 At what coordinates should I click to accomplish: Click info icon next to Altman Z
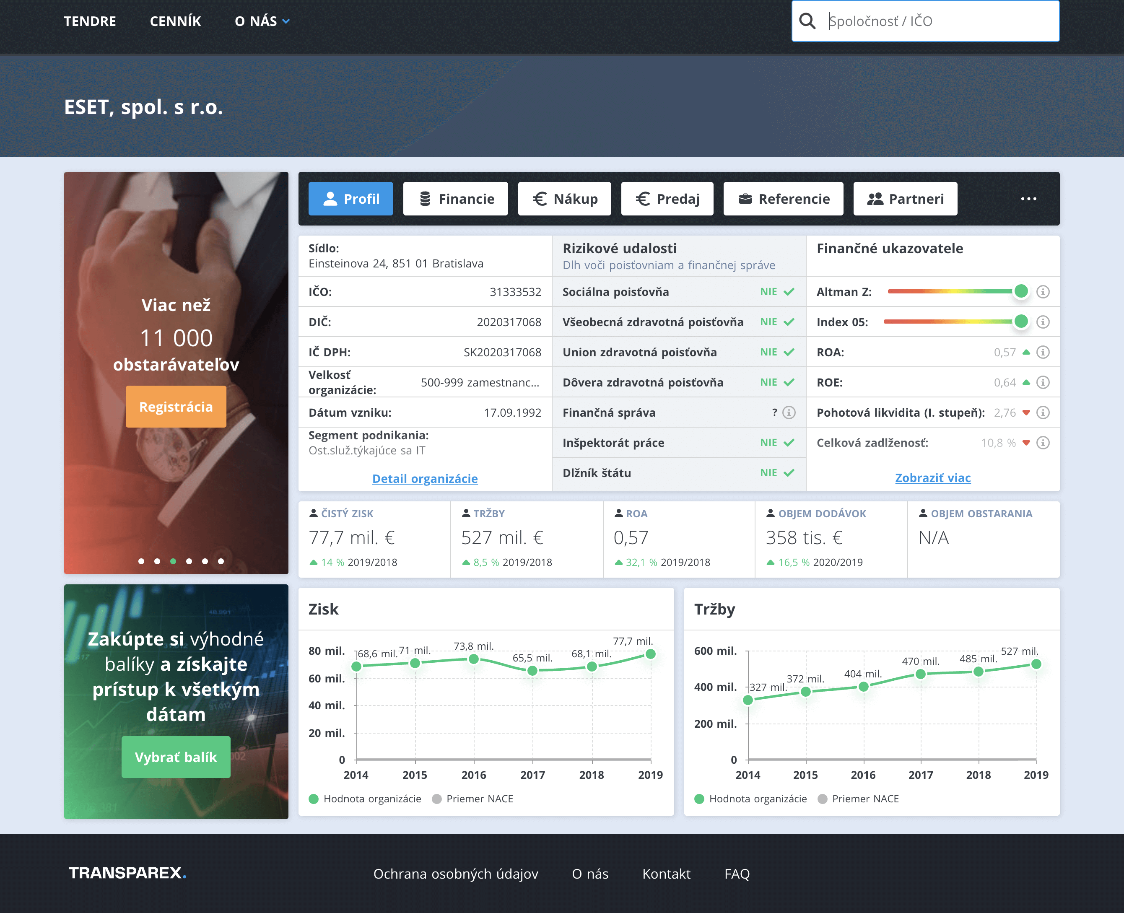pyautogui.click(x=1043, y=291)
